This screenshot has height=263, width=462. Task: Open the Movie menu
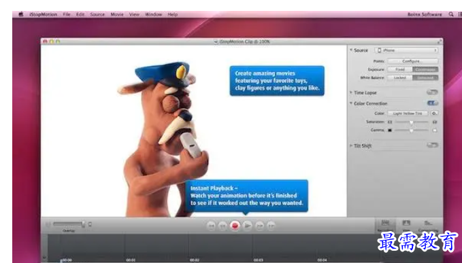[117, 14]
